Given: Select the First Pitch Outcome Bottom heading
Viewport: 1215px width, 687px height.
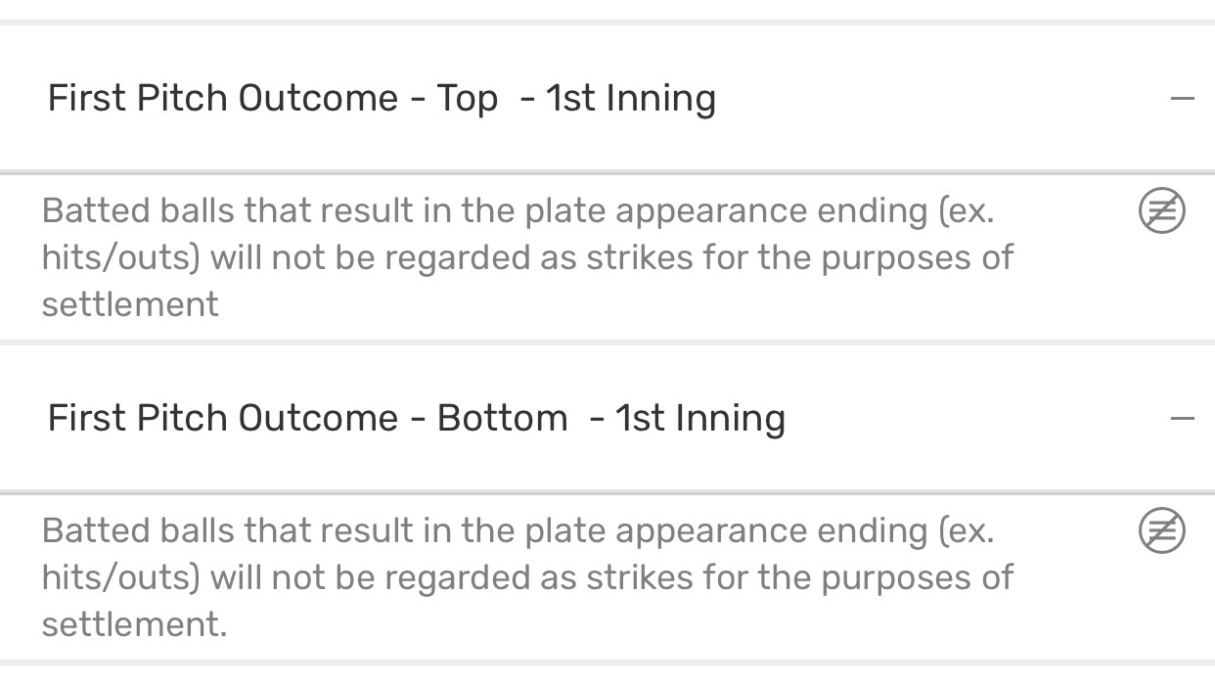Looking at the screenshot, I should tap(416, 418).
